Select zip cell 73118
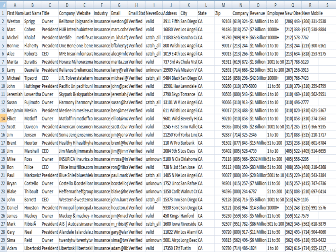The width and height of the screenshot is (336, 252). point(223,159)
